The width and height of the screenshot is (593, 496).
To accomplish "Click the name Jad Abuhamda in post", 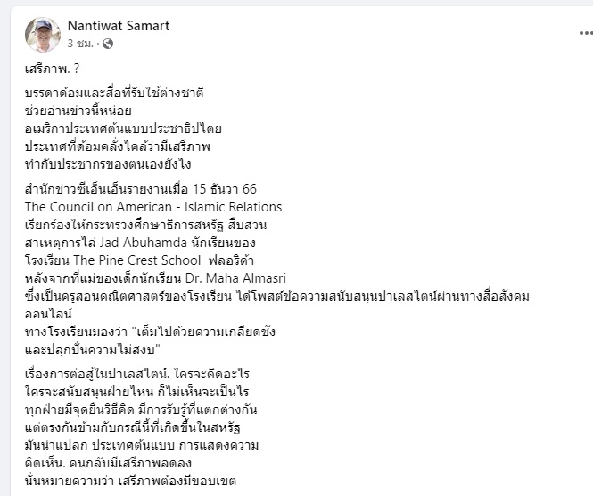I will [144, 243].
